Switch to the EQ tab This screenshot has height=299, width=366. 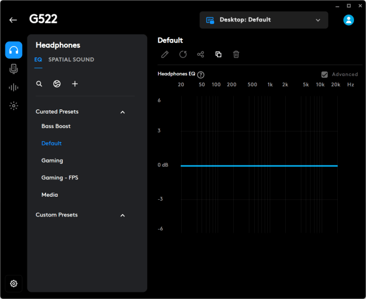tap(38, 60)
